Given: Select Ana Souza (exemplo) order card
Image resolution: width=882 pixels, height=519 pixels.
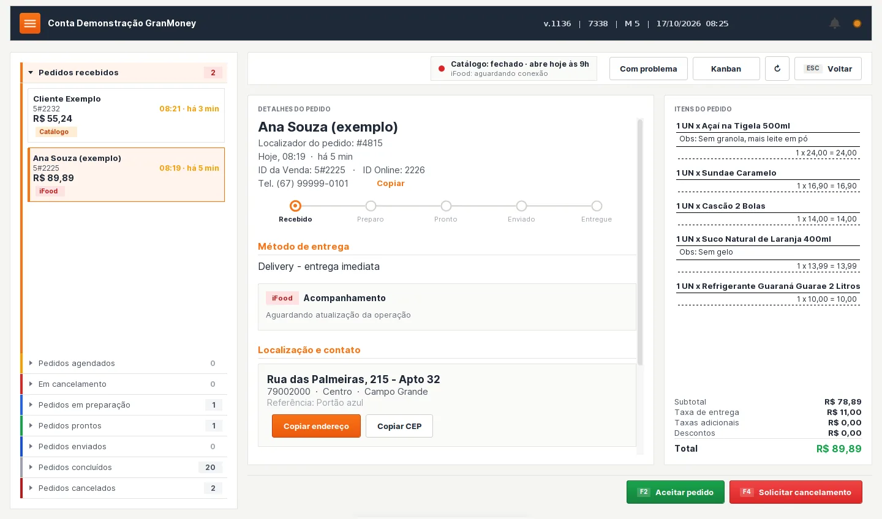Looking at the screenshot, I should click(126, 174).
